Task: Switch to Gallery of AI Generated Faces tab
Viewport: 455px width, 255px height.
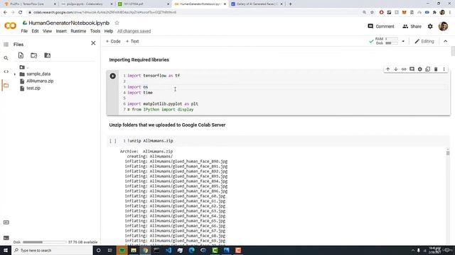Action: [x=257, y=4]
